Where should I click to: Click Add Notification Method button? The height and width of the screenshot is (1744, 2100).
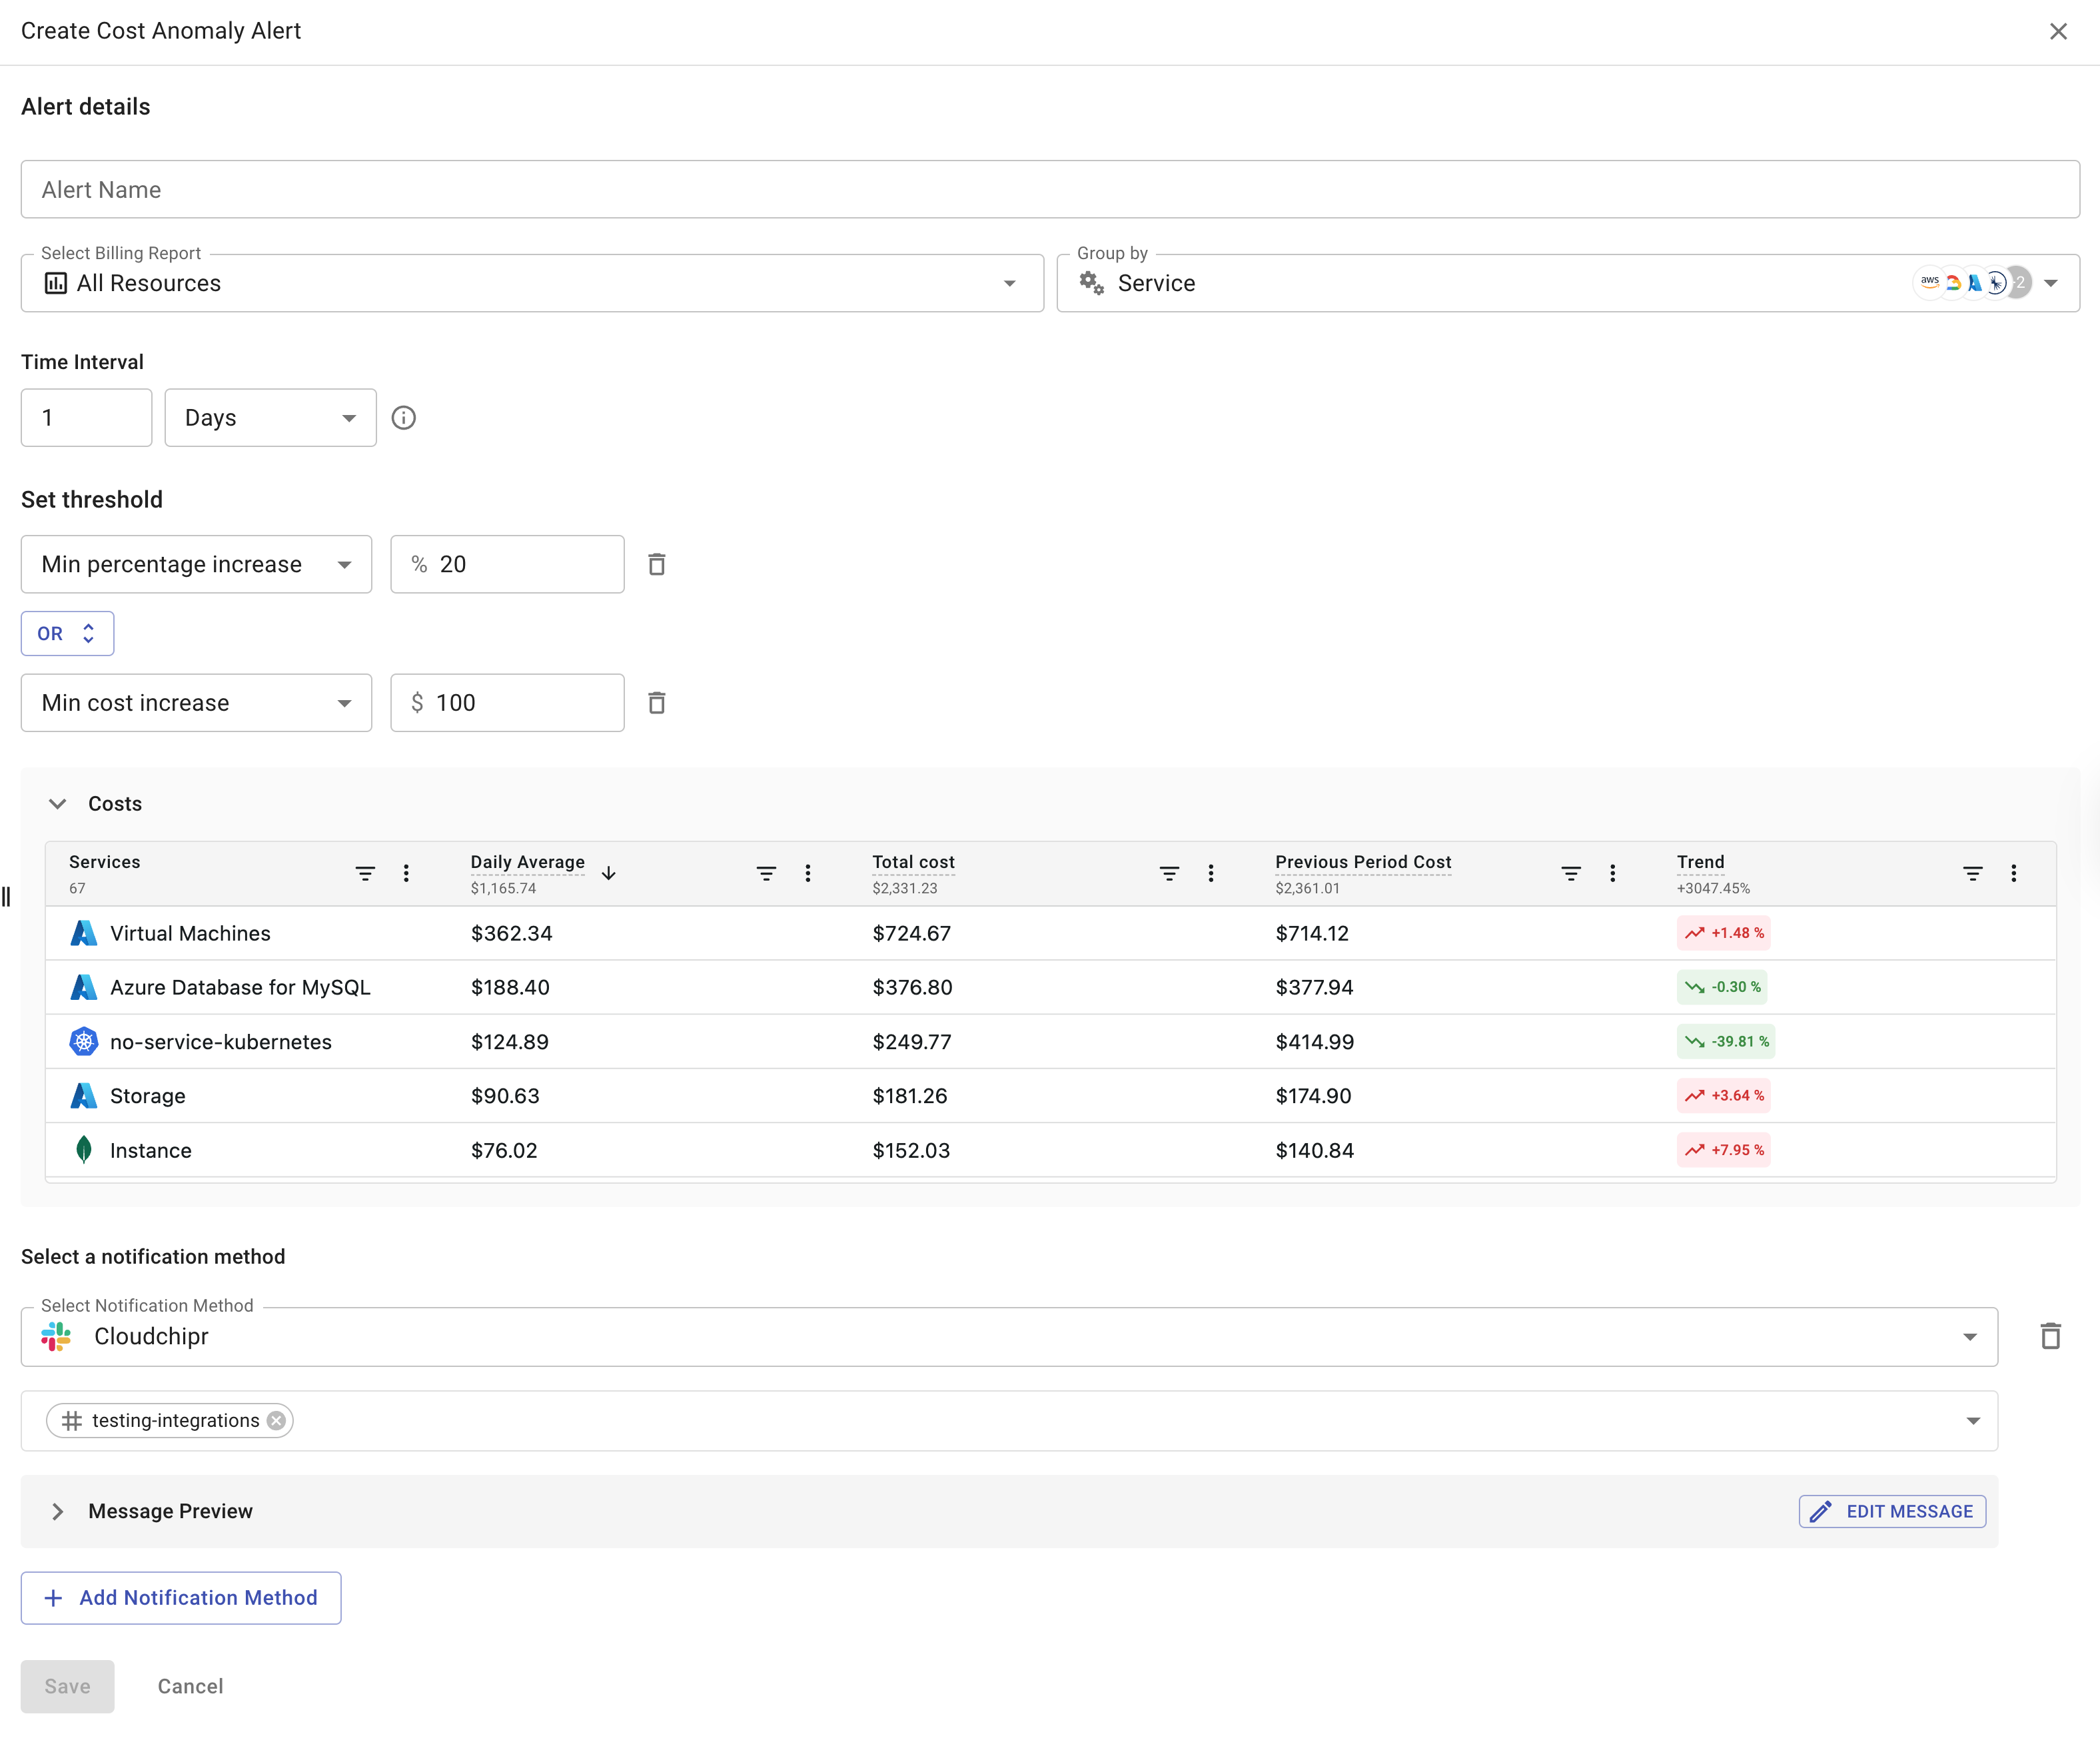181,1598
